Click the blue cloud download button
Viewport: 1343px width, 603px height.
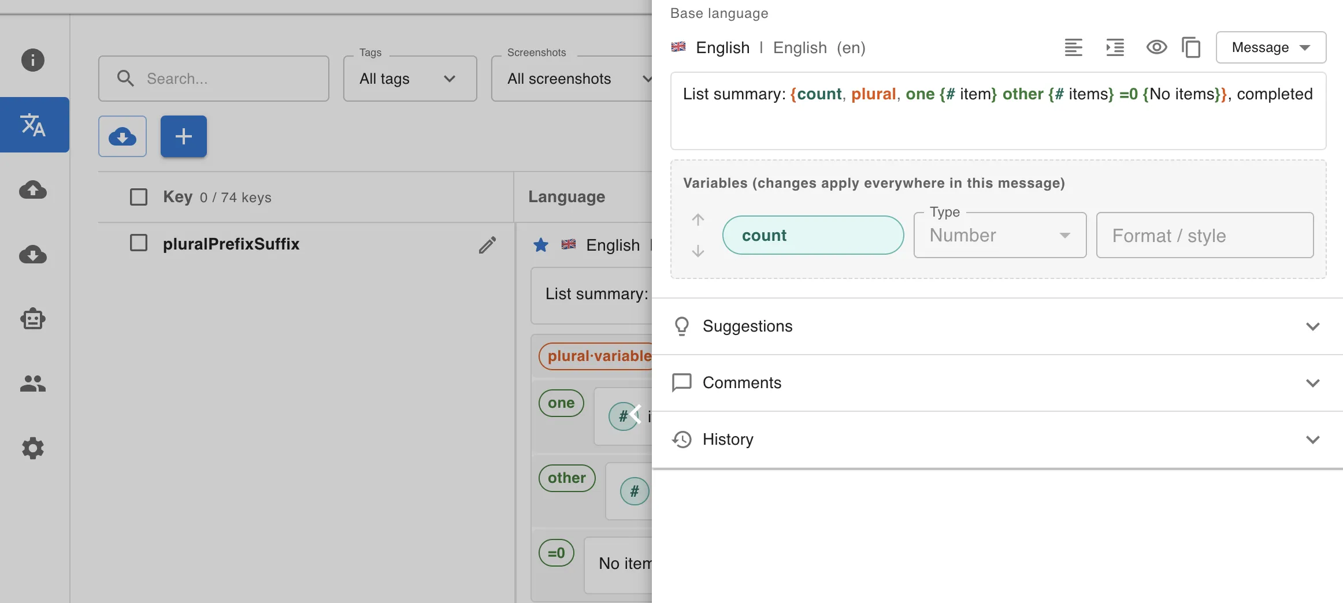coord(123,136)
